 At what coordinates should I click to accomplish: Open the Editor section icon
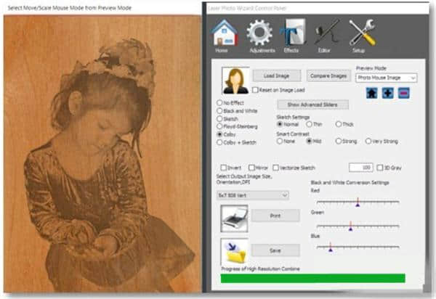pyautogui.click(x=325, y=33)
